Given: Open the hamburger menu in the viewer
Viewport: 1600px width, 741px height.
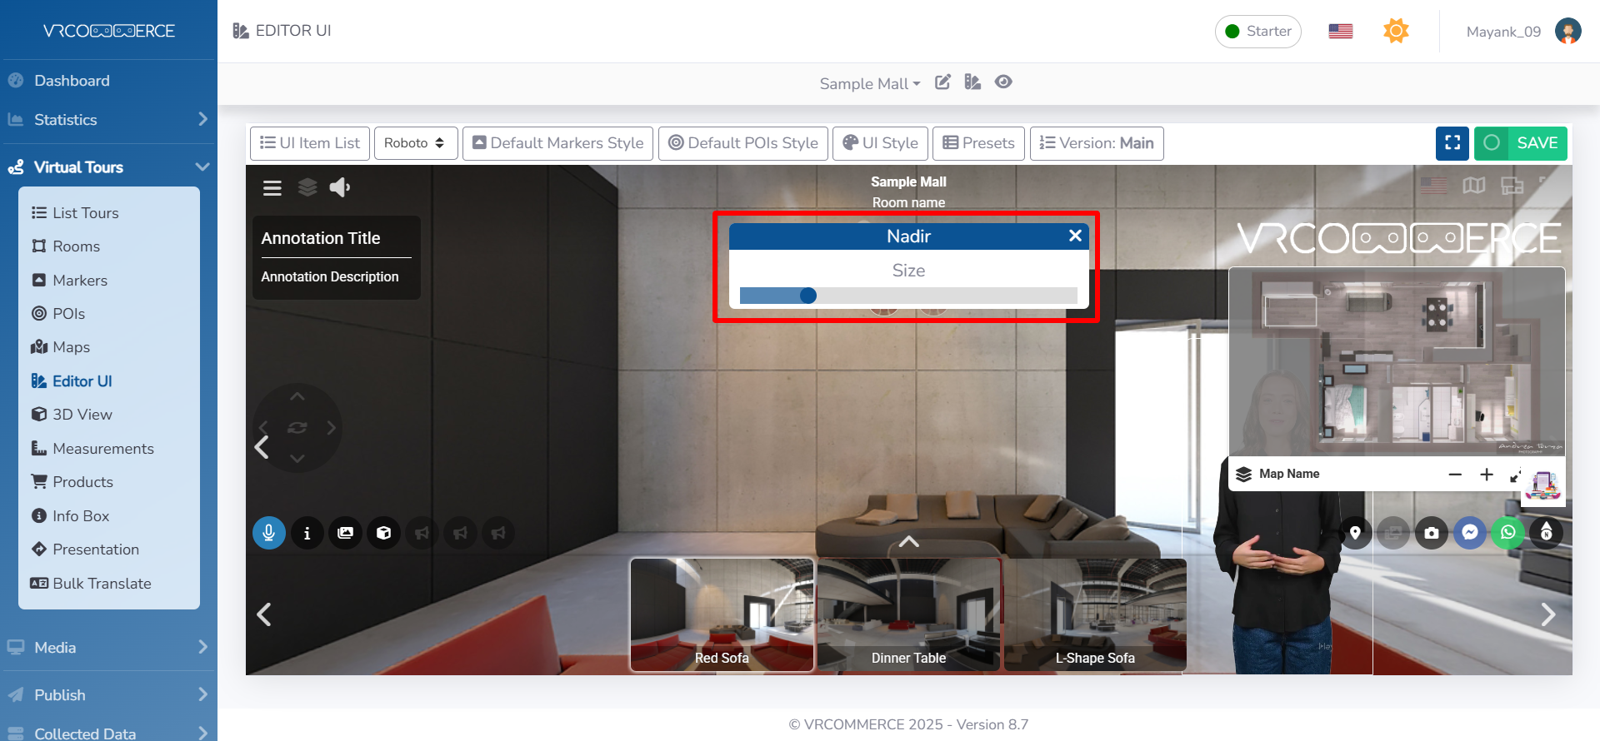Looking at the screenshot, I should click(272, 188).
